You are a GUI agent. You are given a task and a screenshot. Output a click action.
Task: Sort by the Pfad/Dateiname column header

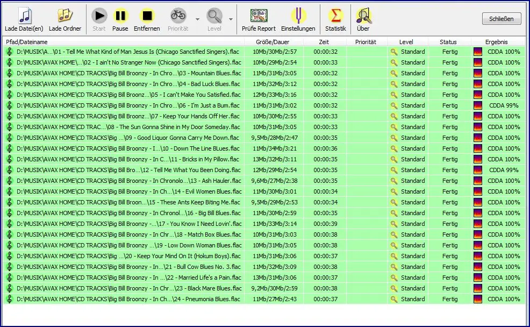124,42
